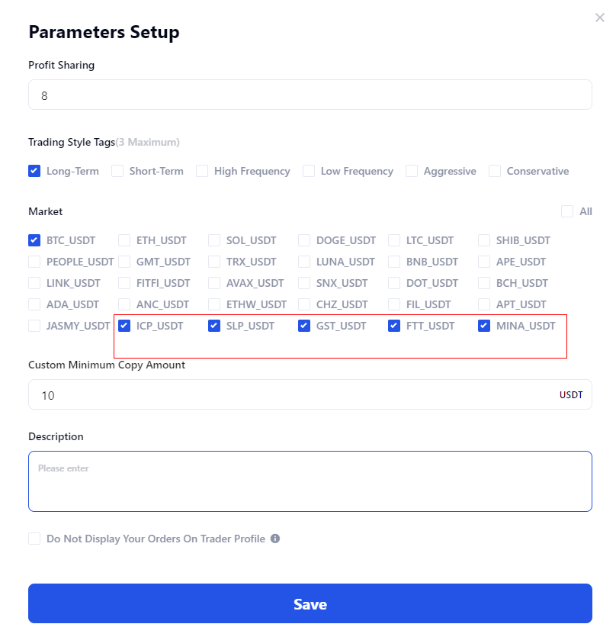Tick the Conservative style checkbox
This screenshot has height=624, width=616.
point(495,171)
